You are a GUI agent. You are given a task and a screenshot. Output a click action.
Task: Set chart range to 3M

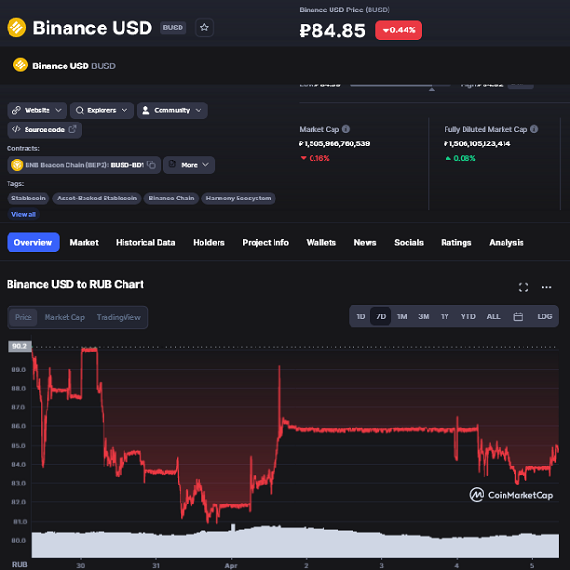(x=424, y=316)
